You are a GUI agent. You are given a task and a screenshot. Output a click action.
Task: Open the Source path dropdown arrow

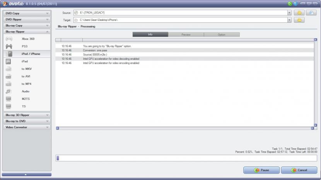289,13
